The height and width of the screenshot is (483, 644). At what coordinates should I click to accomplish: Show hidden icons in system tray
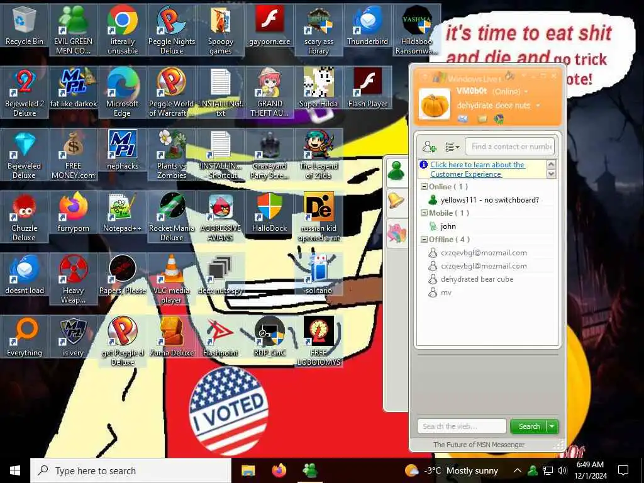(518, 470)
